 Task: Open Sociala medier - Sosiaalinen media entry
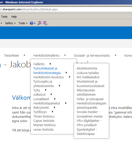coord(89,114)
